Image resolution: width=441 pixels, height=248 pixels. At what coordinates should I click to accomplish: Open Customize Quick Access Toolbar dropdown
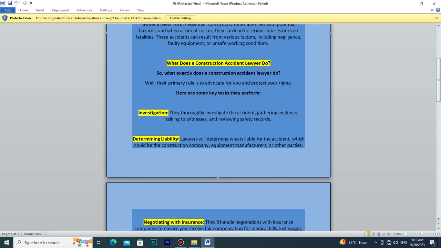tap(31, 3)
